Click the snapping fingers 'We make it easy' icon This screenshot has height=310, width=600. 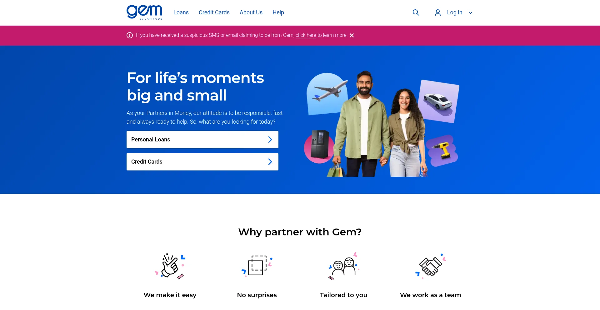pos(170,266)
